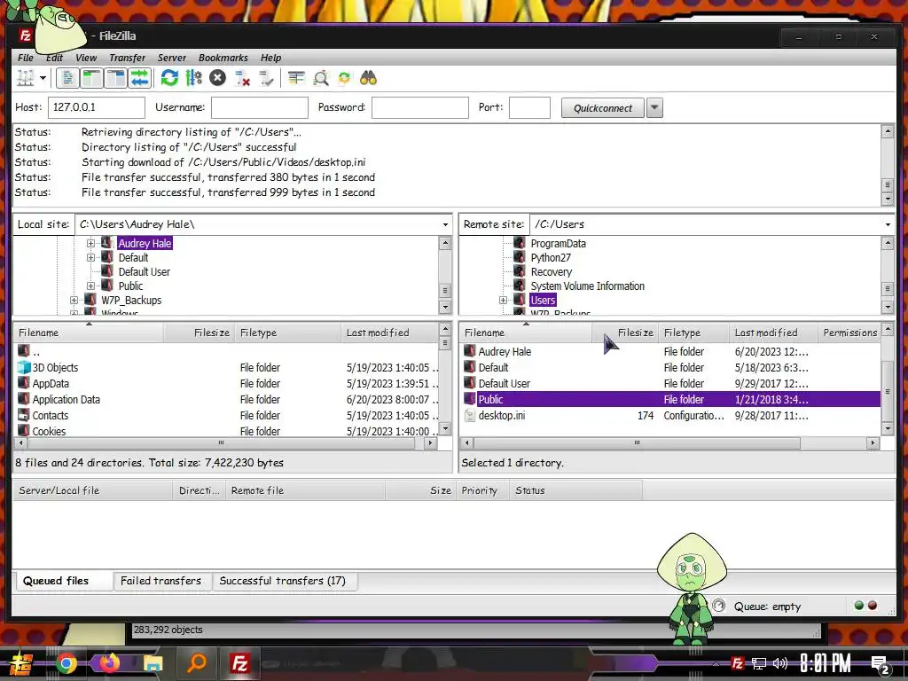Cancel the current operation
The width and height of the screenshot is (908, 681).
click(218, 78)
